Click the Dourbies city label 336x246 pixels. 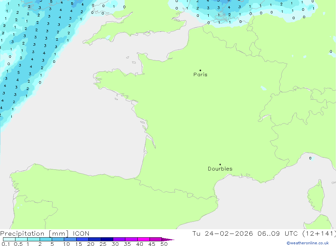coord(220,169)
